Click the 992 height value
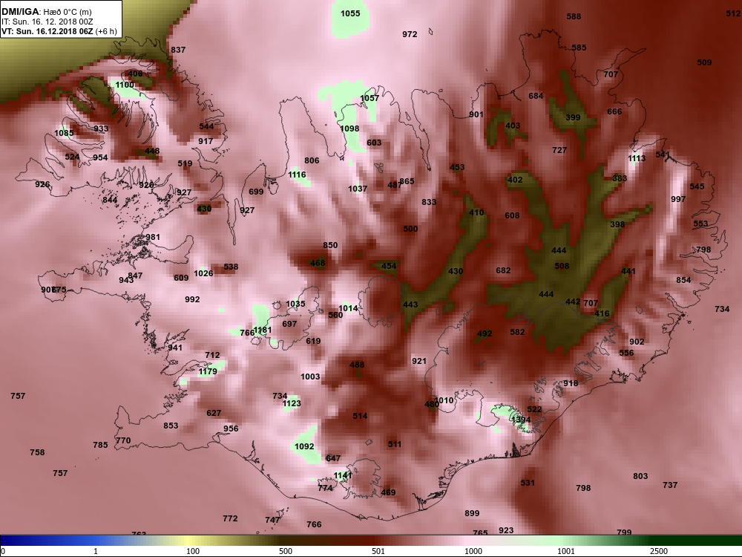Image resolution: width=742 pixels, height=557 pixels. coord(192,299)
